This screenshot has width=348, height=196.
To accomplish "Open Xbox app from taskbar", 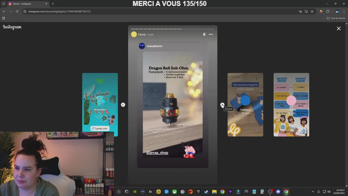I will tap(175, 192).
